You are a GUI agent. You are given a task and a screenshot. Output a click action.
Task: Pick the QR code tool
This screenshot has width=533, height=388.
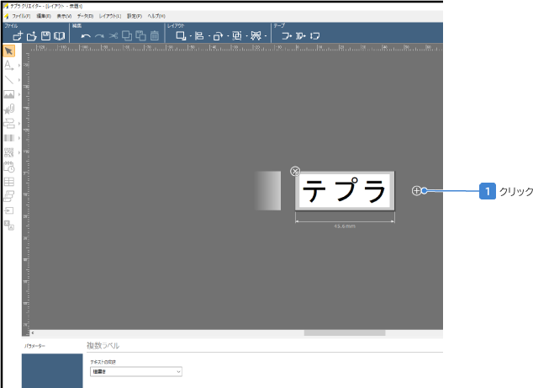pyautogui.click(x=8, y=152)
